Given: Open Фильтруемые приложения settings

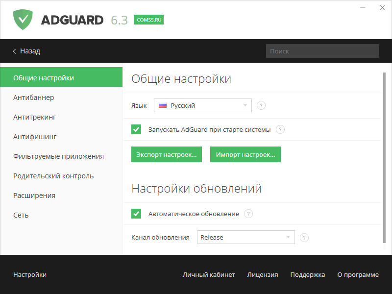Looking at the screenshot, I should [x=61, y=156].
